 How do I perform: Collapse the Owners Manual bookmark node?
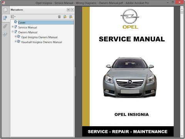pos(13,32)
